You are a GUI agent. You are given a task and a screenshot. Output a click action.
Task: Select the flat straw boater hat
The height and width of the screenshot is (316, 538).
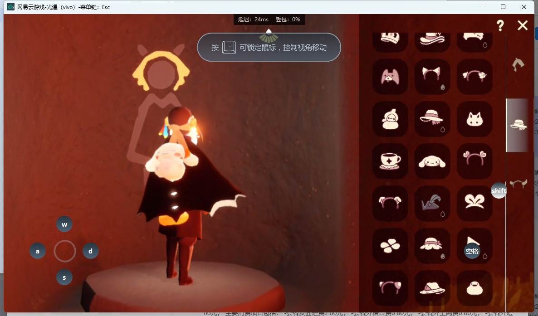(432, 288)
